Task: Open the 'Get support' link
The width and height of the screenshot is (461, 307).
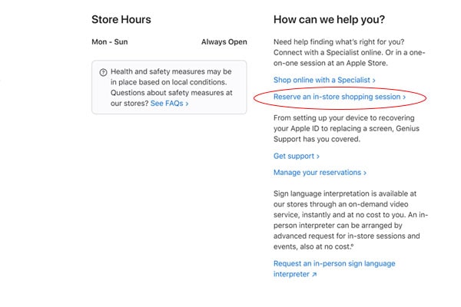Action: 297,156
